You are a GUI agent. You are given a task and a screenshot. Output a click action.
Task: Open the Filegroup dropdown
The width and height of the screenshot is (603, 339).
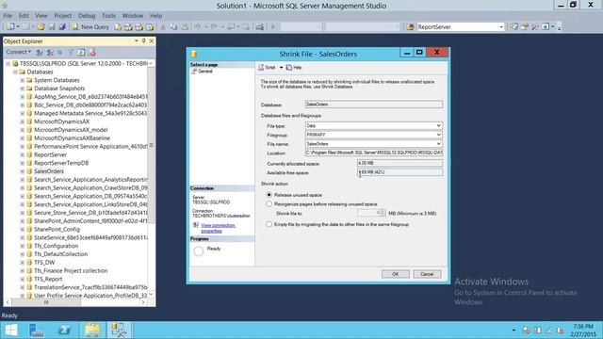click(438, 135)
